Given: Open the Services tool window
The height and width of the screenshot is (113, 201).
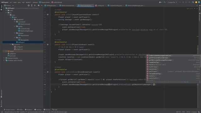Looking at the screenshot, I should (x=47, y=110).
